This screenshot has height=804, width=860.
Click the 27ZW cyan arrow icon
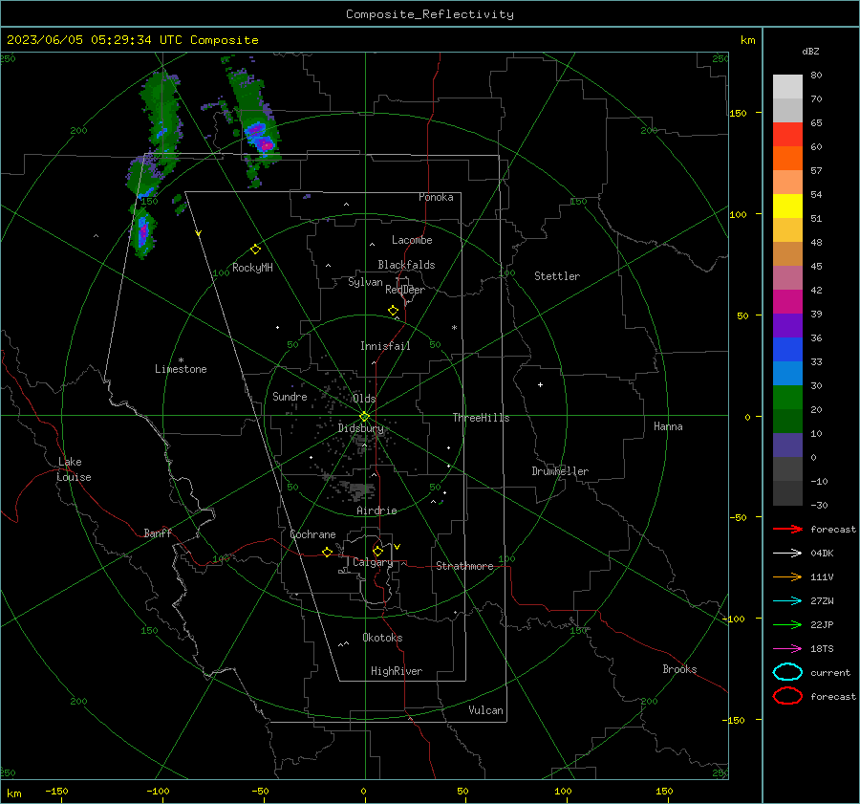(x=787, y=601)
